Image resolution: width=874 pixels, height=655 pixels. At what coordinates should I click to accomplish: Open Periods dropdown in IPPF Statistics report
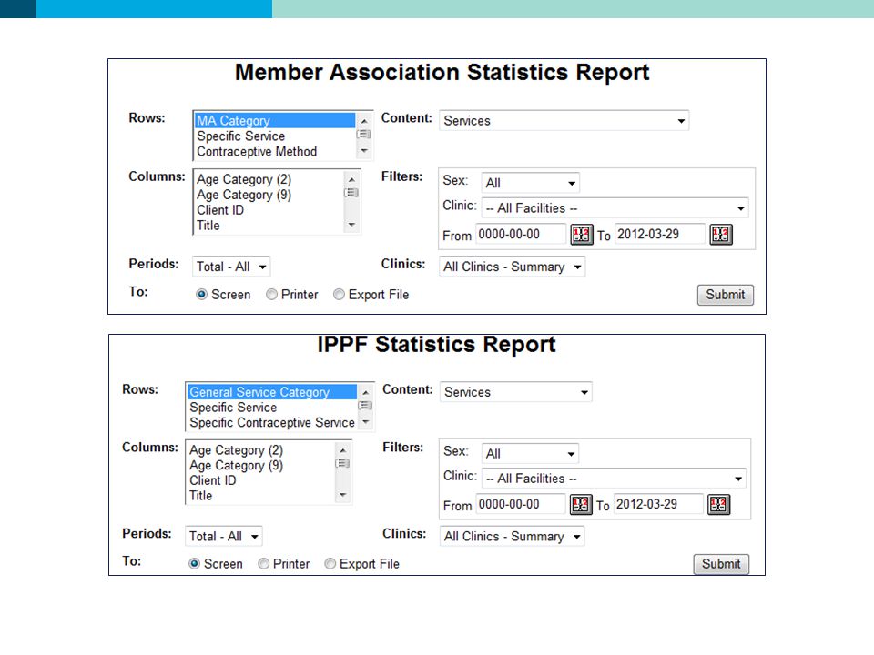[224, 536]
